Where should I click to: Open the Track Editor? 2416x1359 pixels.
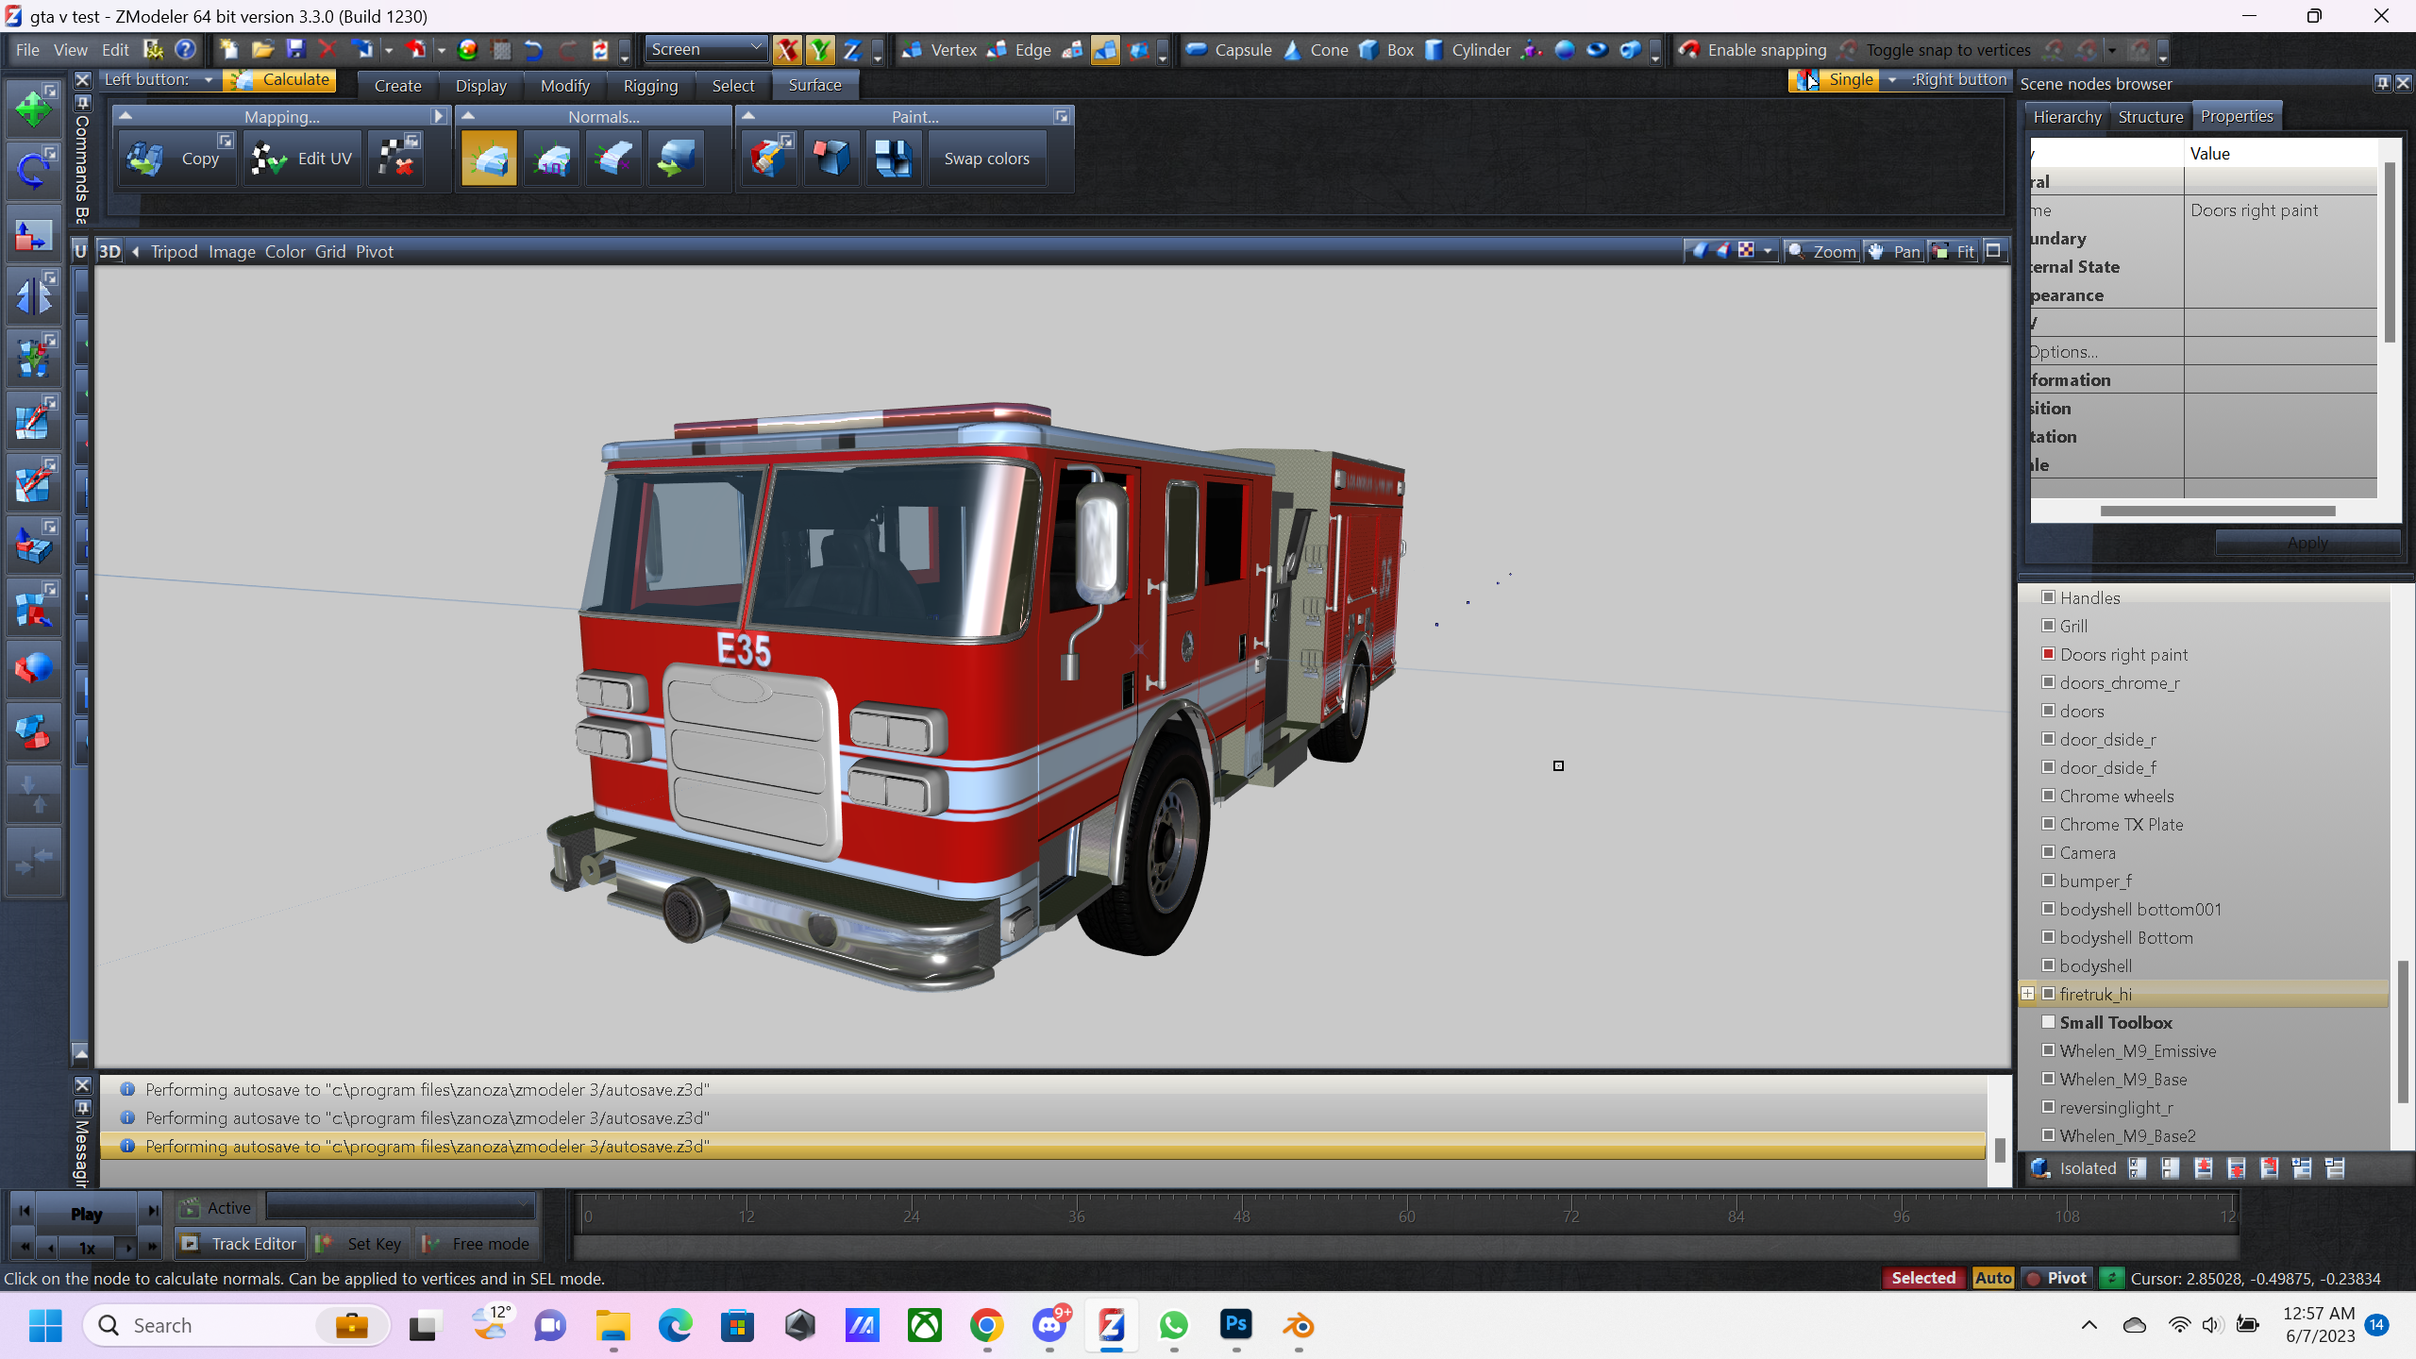241,1244
